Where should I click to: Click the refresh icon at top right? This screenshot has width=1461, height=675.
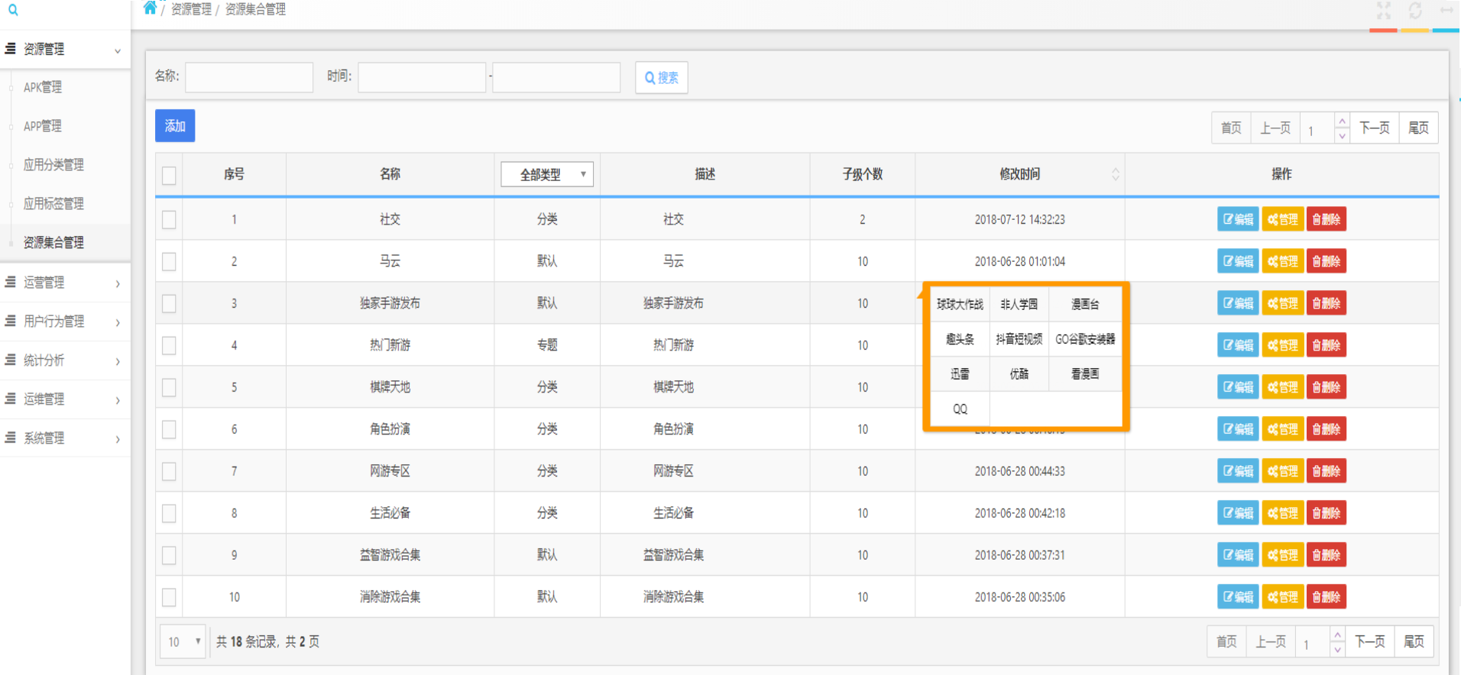click(1415, 11)
